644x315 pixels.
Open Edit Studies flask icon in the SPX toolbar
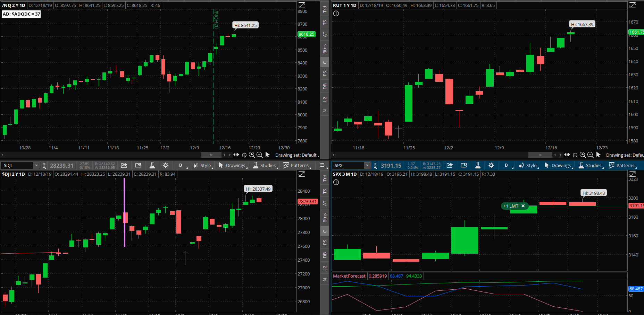(478, 165)
